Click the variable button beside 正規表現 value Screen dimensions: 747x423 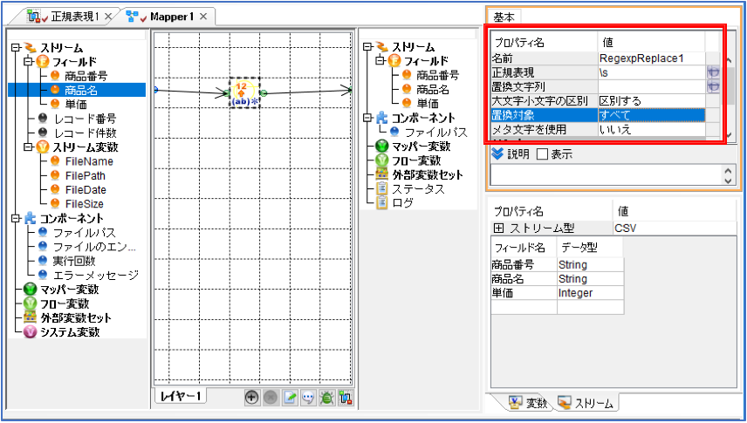click(x=713, y=72)
